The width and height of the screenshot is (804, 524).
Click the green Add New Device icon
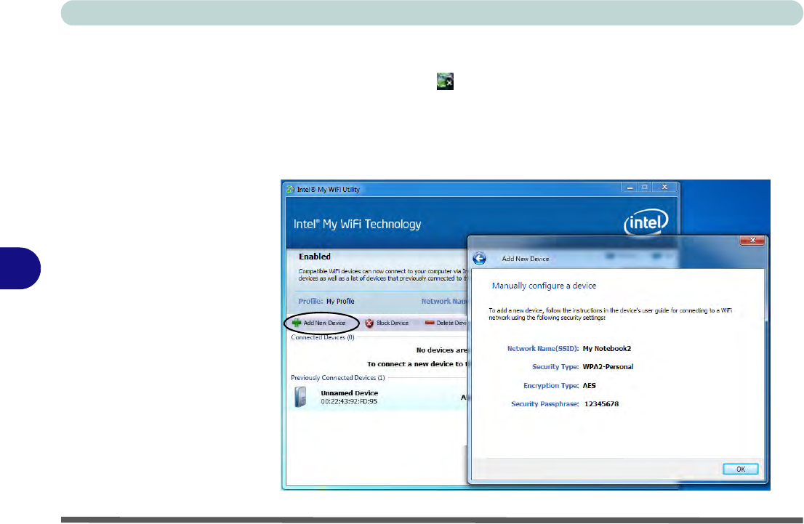click(x=297, y=323)
